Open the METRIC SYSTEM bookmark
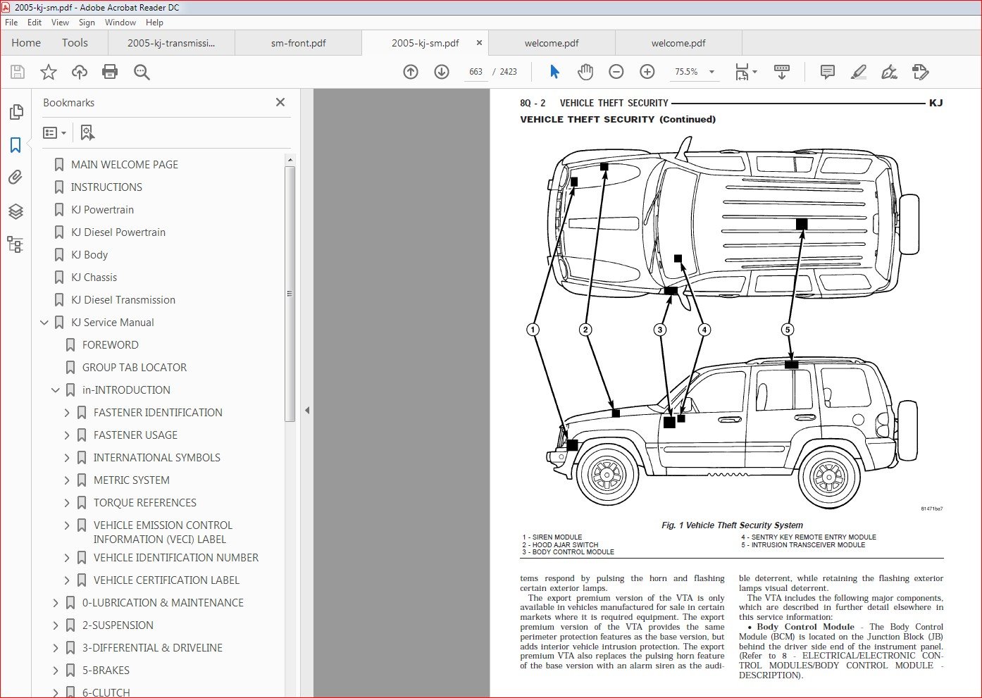982x698 pixels. 132,480
